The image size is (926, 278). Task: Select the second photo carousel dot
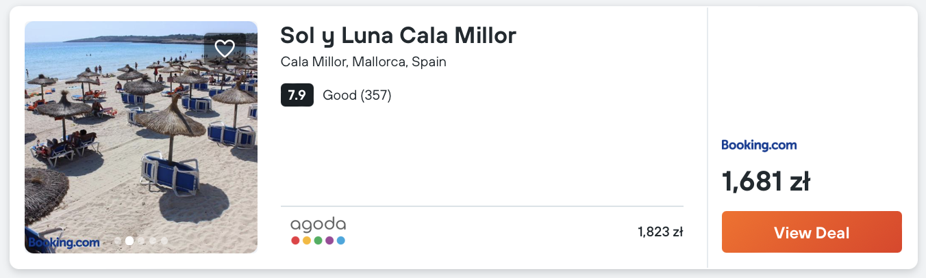click(x=129, y=240)
